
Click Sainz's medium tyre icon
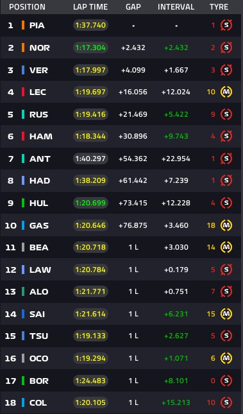coord(226,314)
